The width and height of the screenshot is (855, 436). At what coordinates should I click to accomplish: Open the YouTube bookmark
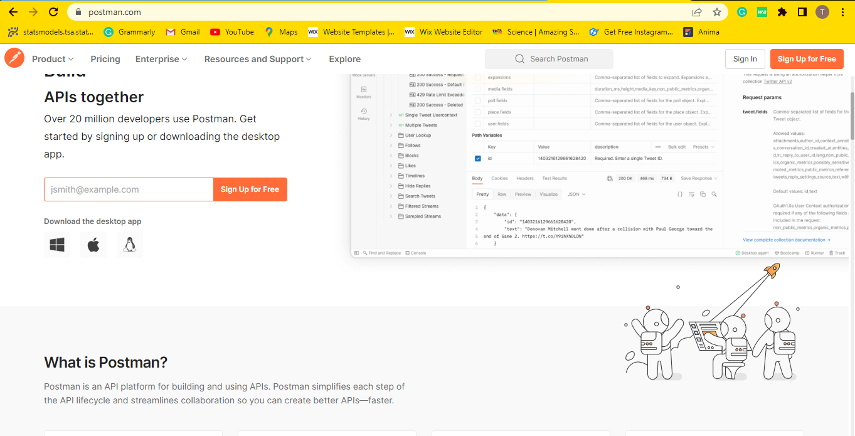click(x=232, y=32)
